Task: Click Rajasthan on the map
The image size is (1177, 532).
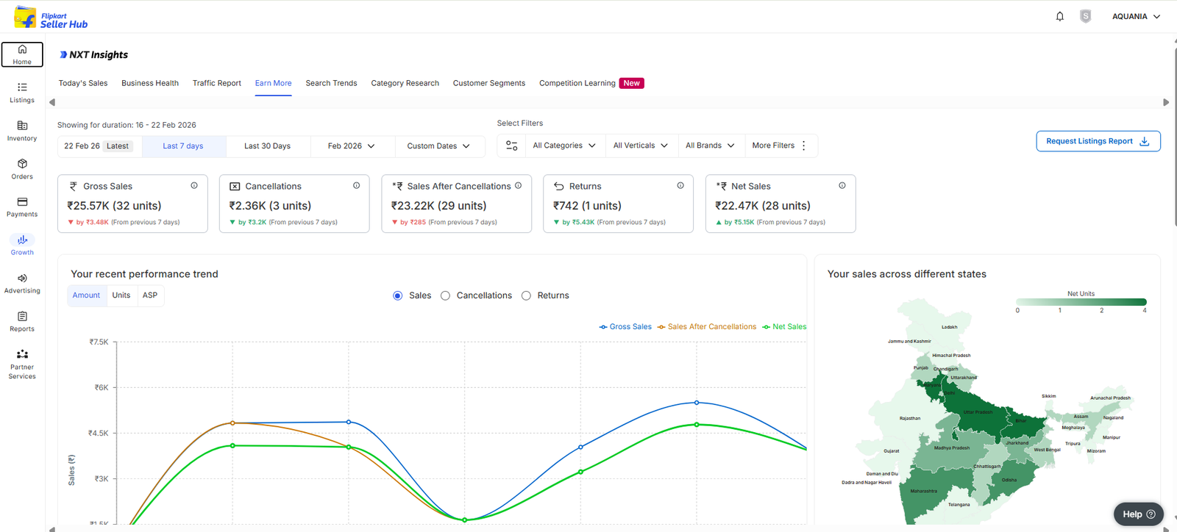Action: coord(910,418)
